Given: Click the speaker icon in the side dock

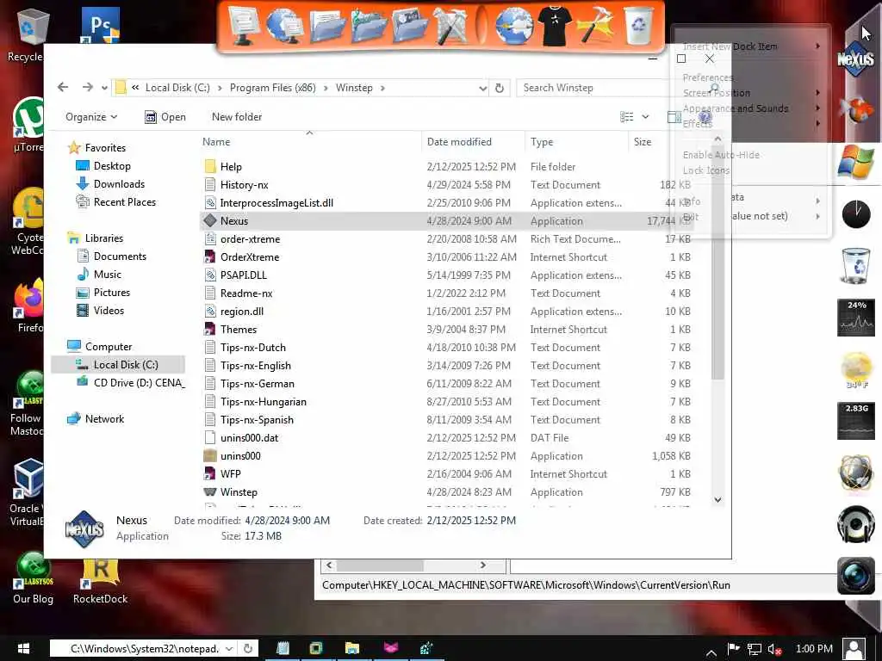Looking at the screenshot, I should click(x=855, y=524).
